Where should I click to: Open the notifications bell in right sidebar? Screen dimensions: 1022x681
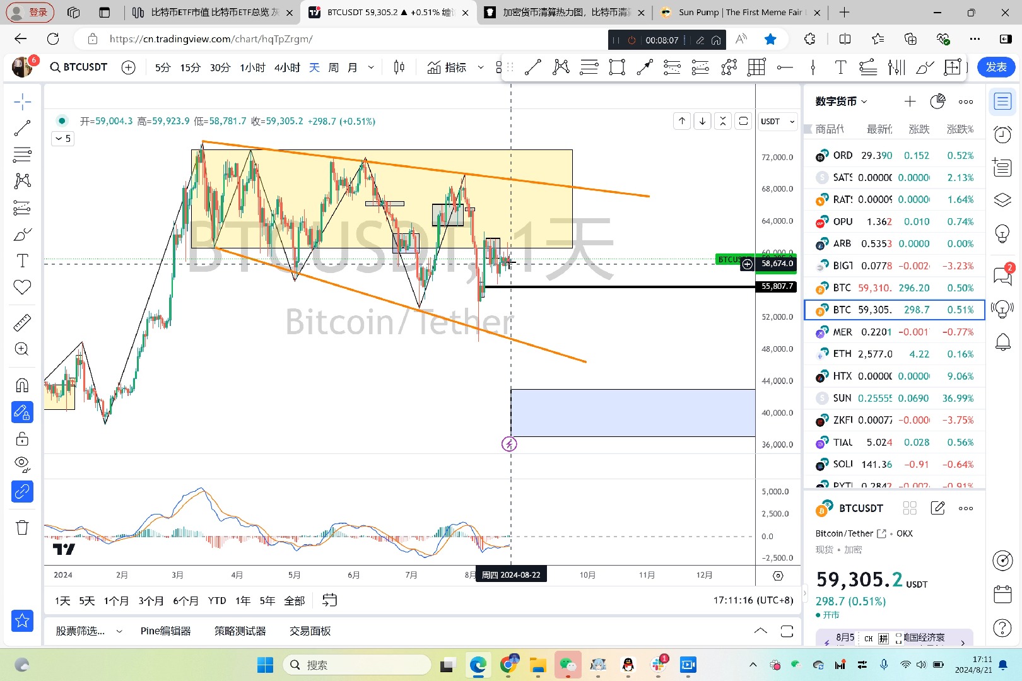click(x=1002, y=342)
